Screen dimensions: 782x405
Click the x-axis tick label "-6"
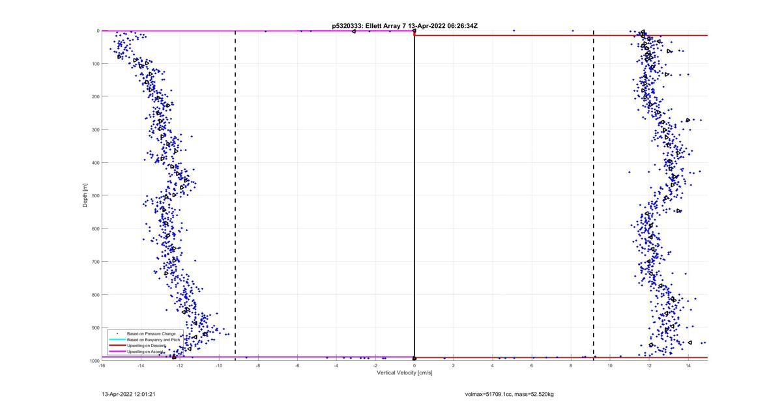[x=297, y=365]
